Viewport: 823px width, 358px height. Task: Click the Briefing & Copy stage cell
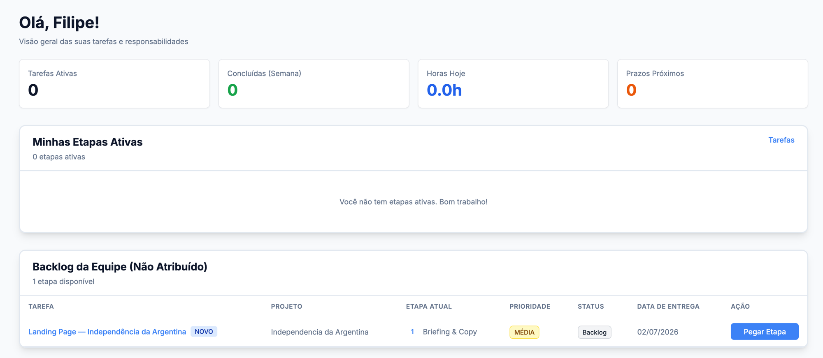pos(450,332)
